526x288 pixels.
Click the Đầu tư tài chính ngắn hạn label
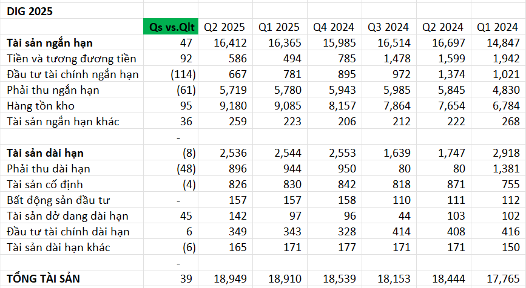click(x=72, y=74)
